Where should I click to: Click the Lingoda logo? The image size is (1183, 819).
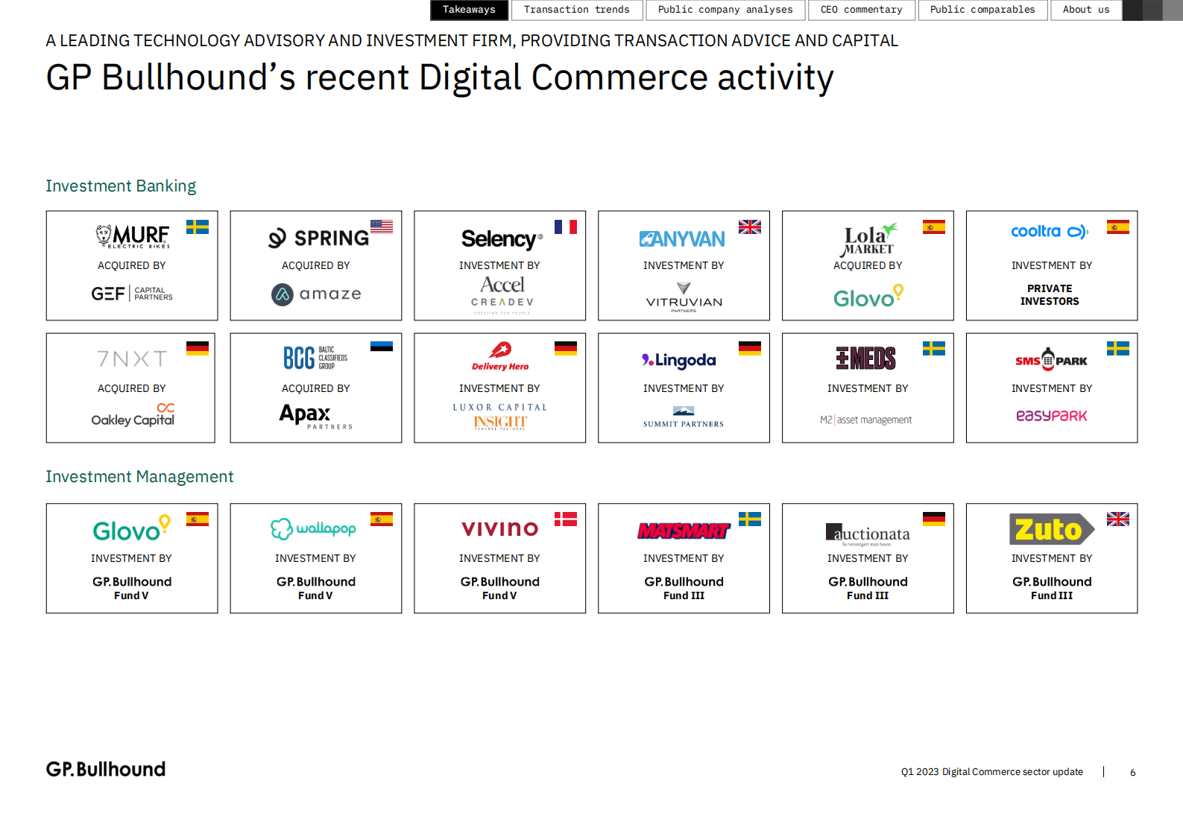[679, 361]
